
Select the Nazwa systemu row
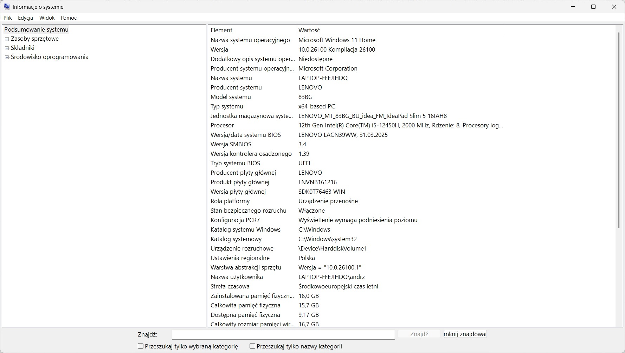pos(357,78)
